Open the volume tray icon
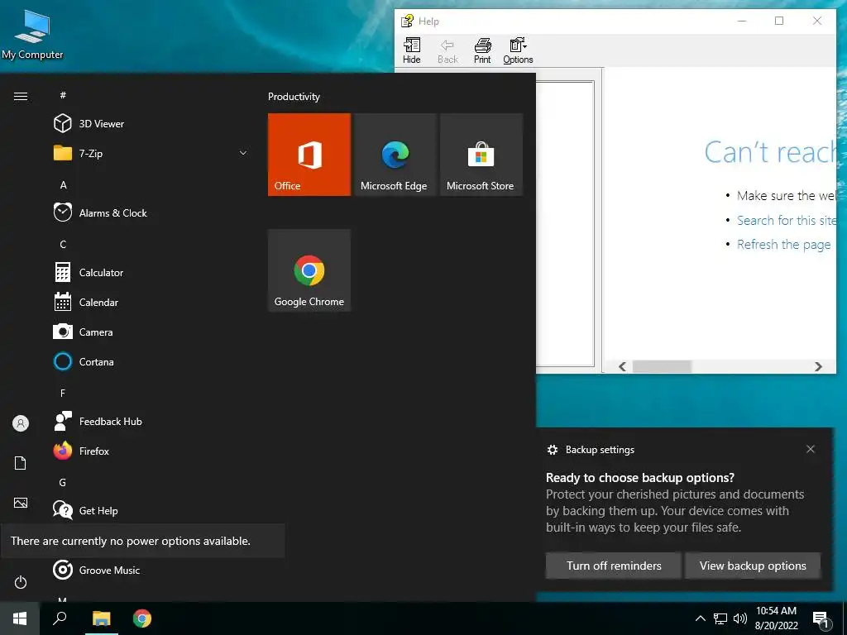The height and width of the screenshot is (635, 847). 740,618
